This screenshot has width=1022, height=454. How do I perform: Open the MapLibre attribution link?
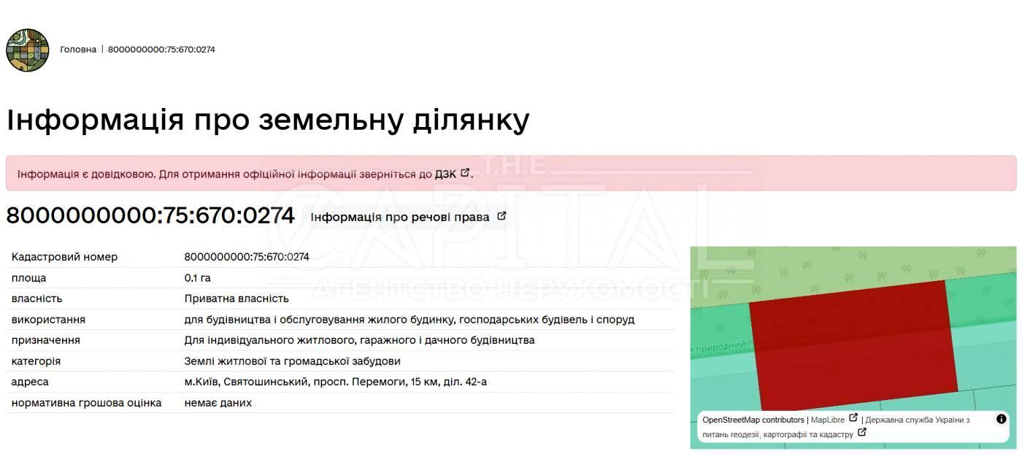tap(827, 420)
